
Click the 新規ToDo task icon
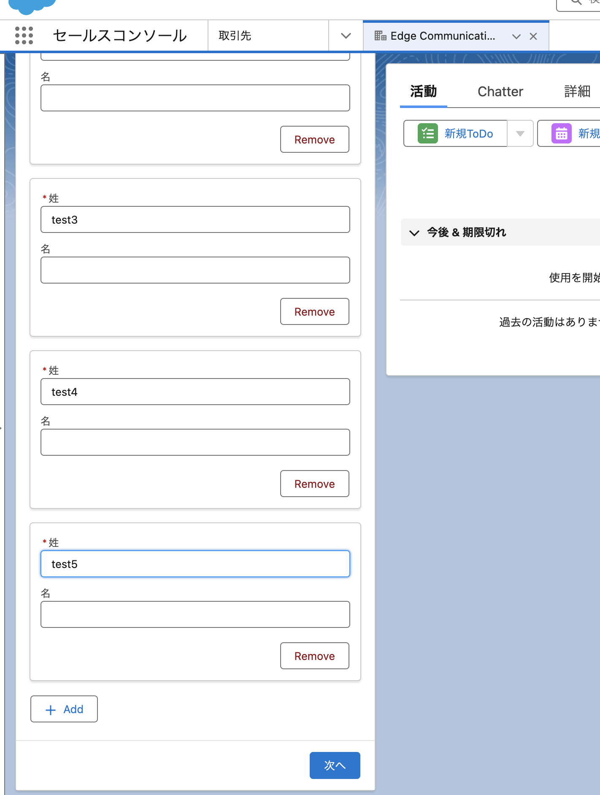(428, 133)
